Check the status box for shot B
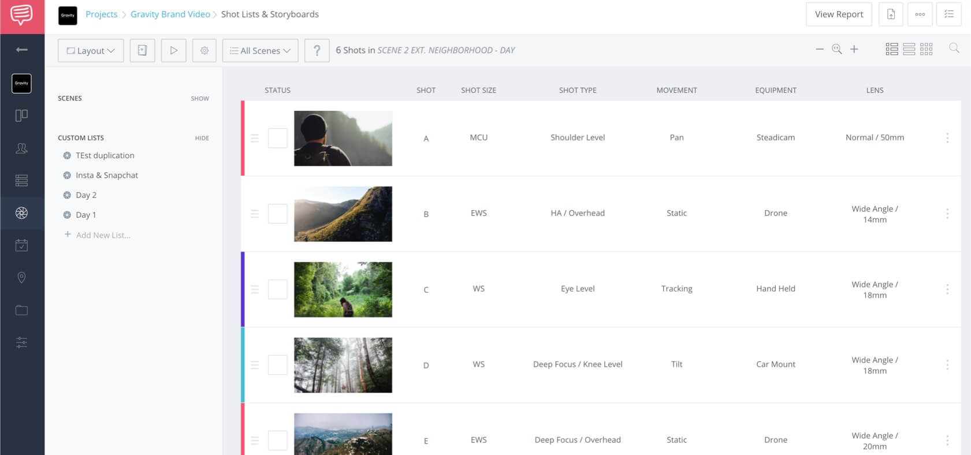This screenshot has height=455, width=971. pyautogui.click(x=278, y=214)
